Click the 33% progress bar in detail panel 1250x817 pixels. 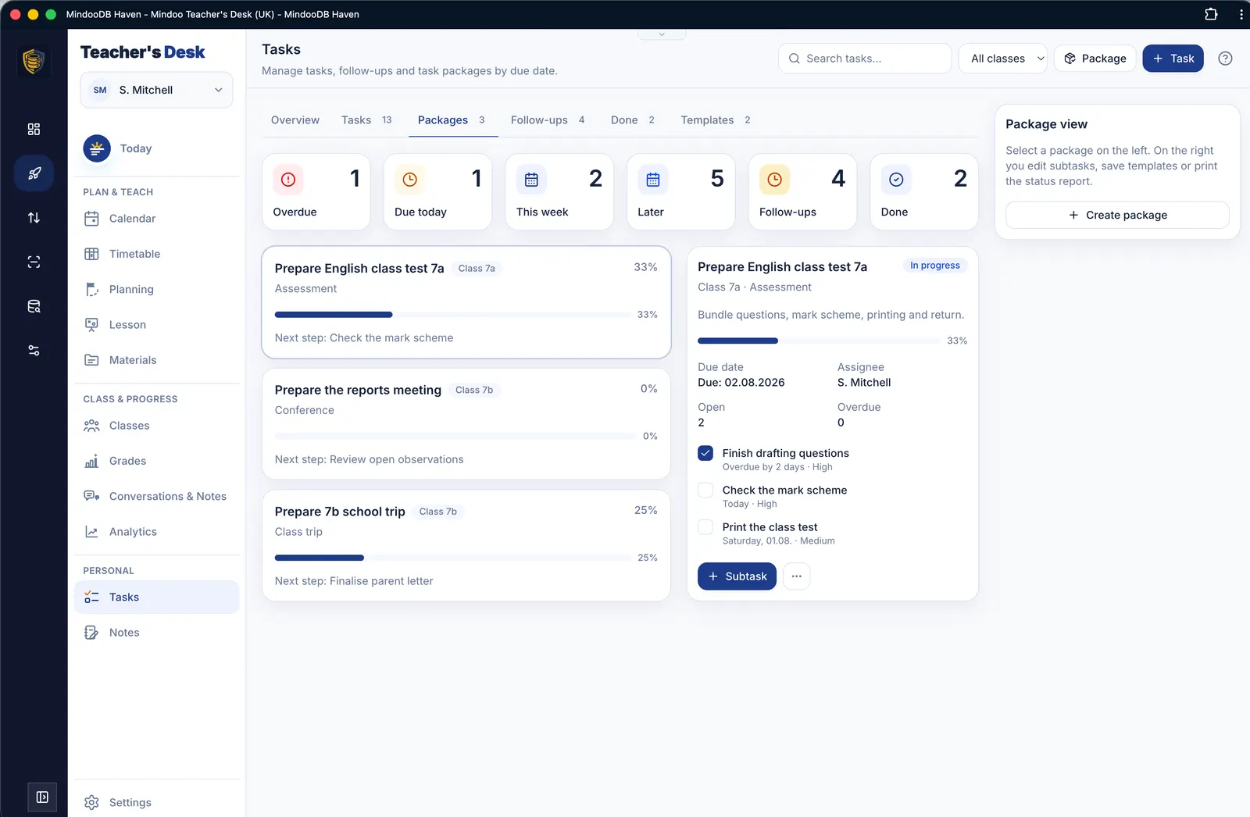tap(819, 341)
